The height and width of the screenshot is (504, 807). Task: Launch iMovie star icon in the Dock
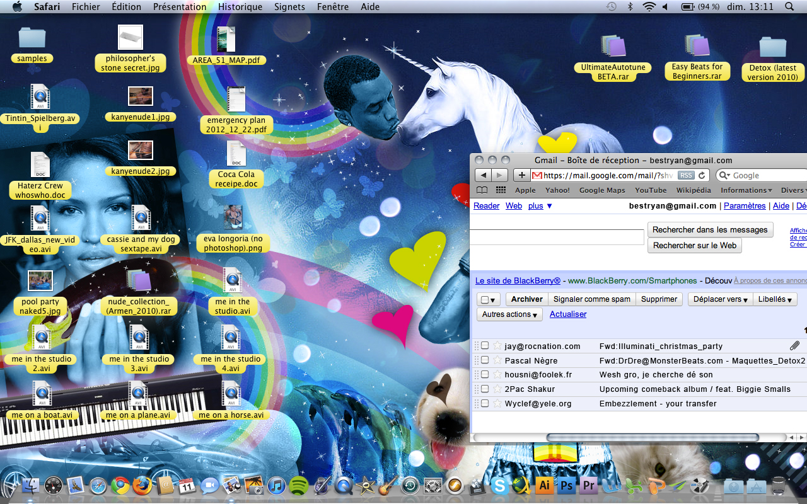[x=365, y=486]
